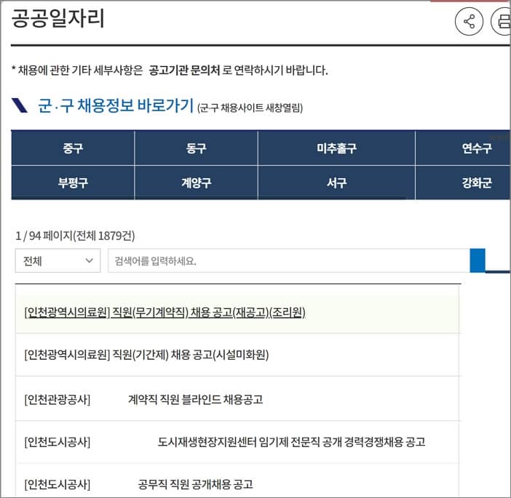The width and height of the screenshot is (511, 498).
Task: Open 도시재생현장지원센터 임기제 전문직 채용 공고
Action: [x=224, y=442]
